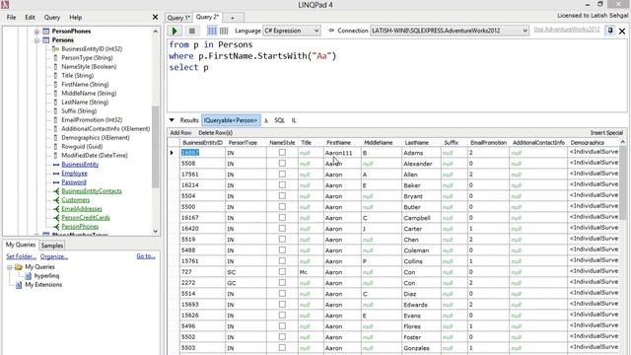Click schema tree scroll down arrow
This screenshot has height=355, width=631.
point(156,231)
